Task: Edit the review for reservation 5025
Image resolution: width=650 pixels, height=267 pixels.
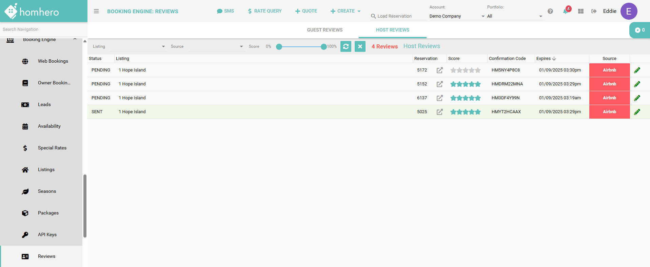Action: click(637, 112)
